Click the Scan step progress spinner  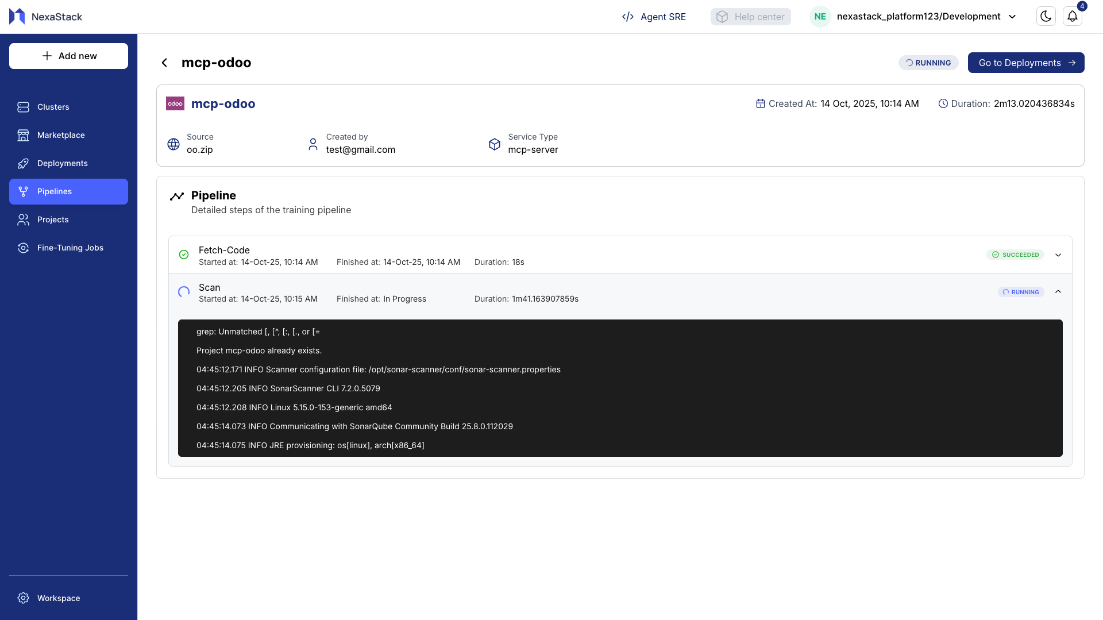point(184,292)
